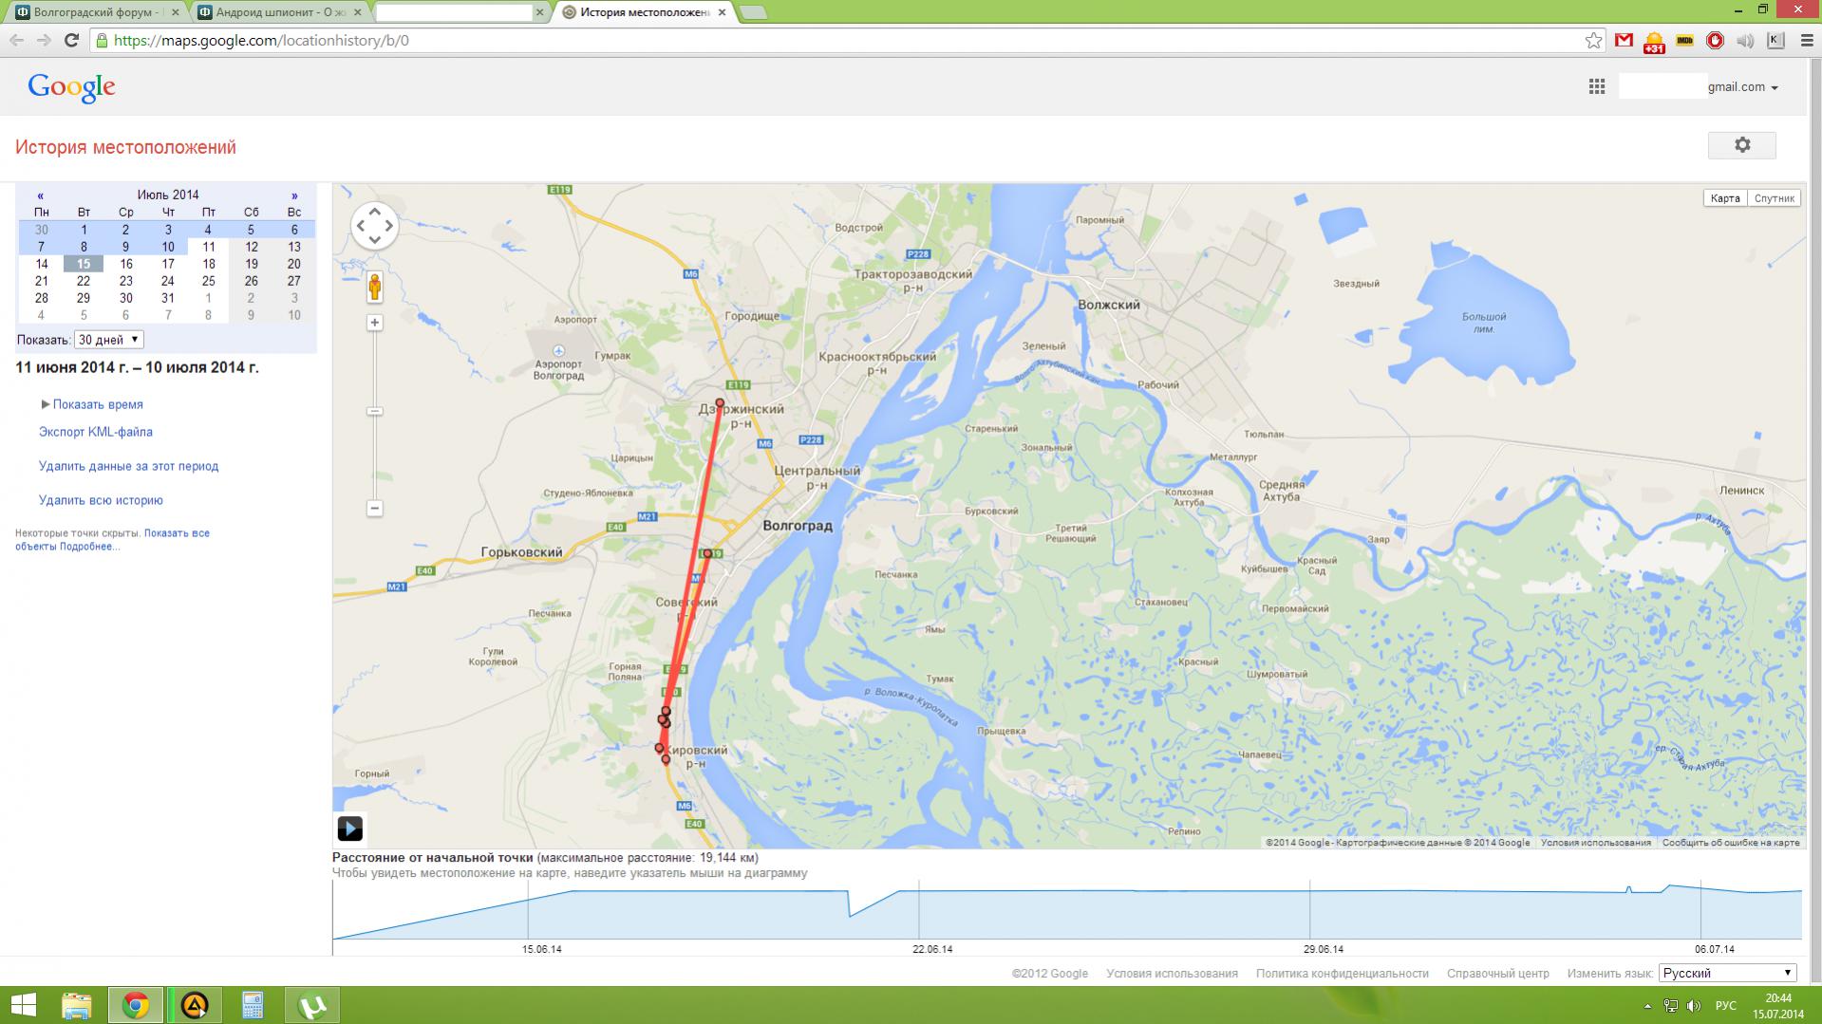Switch to the Андроид шпионит tab
The width and height of the screenshot is (1822, 1024).
278,12
